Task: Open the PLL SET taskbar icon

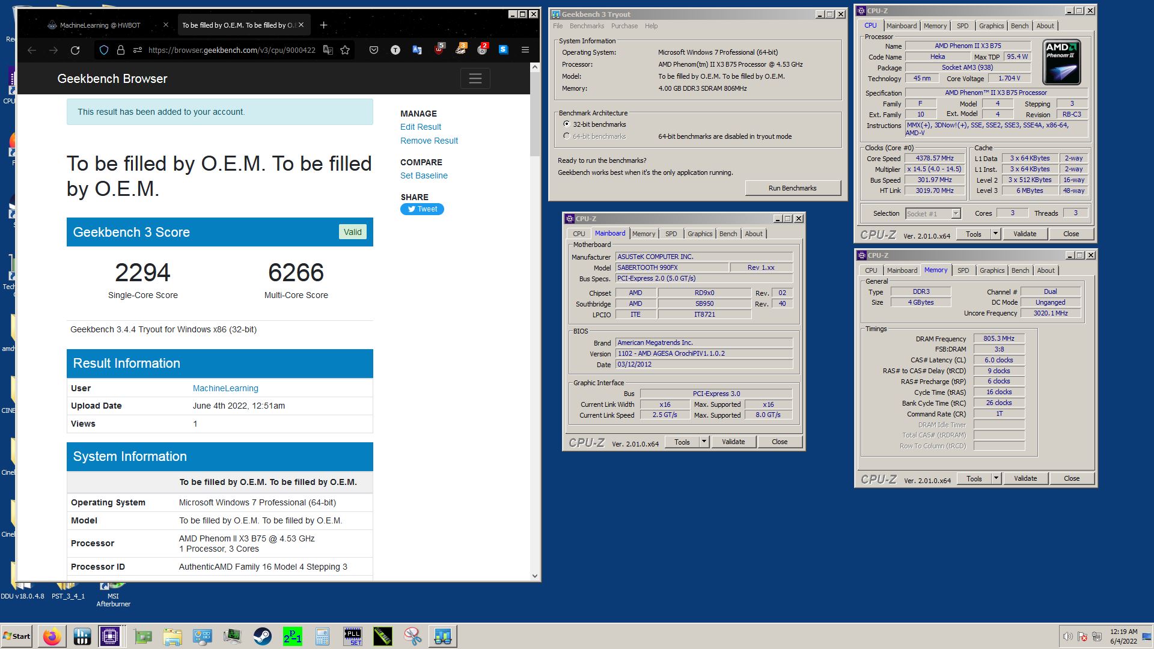Action: pos(353,636)
